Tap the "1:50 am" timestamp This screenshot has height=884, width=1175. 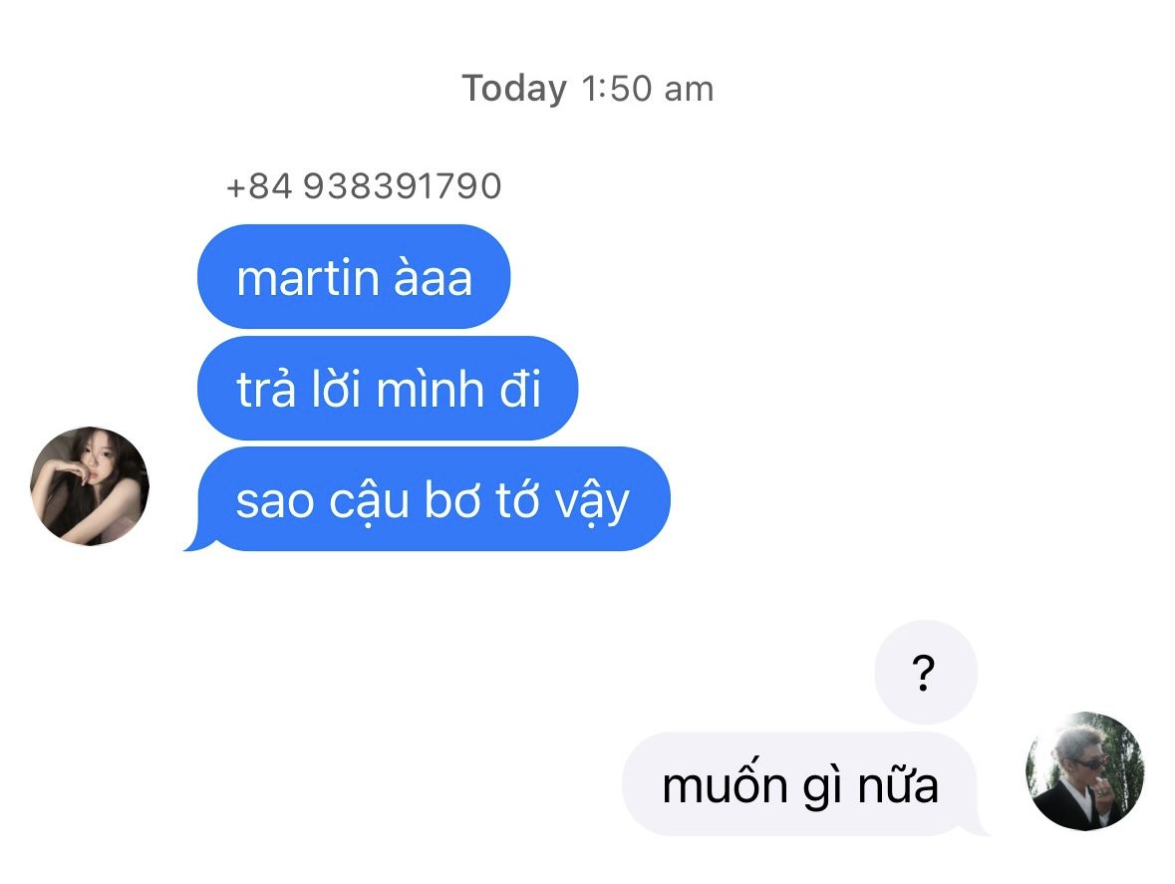[648, 89]
